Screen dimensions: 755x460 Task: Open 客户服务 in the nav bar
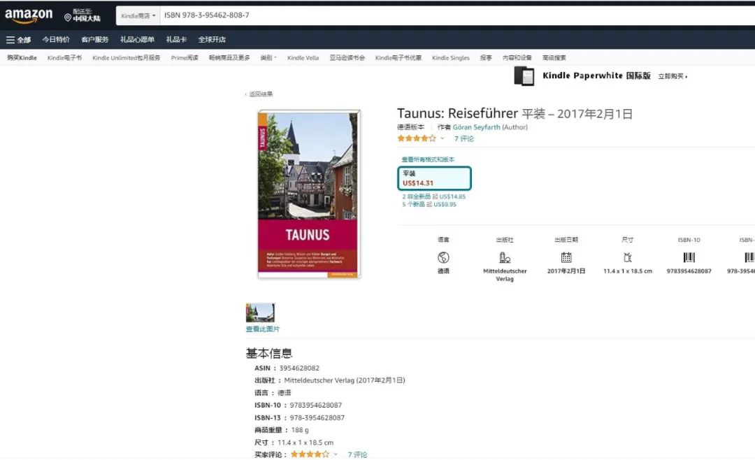95,39
